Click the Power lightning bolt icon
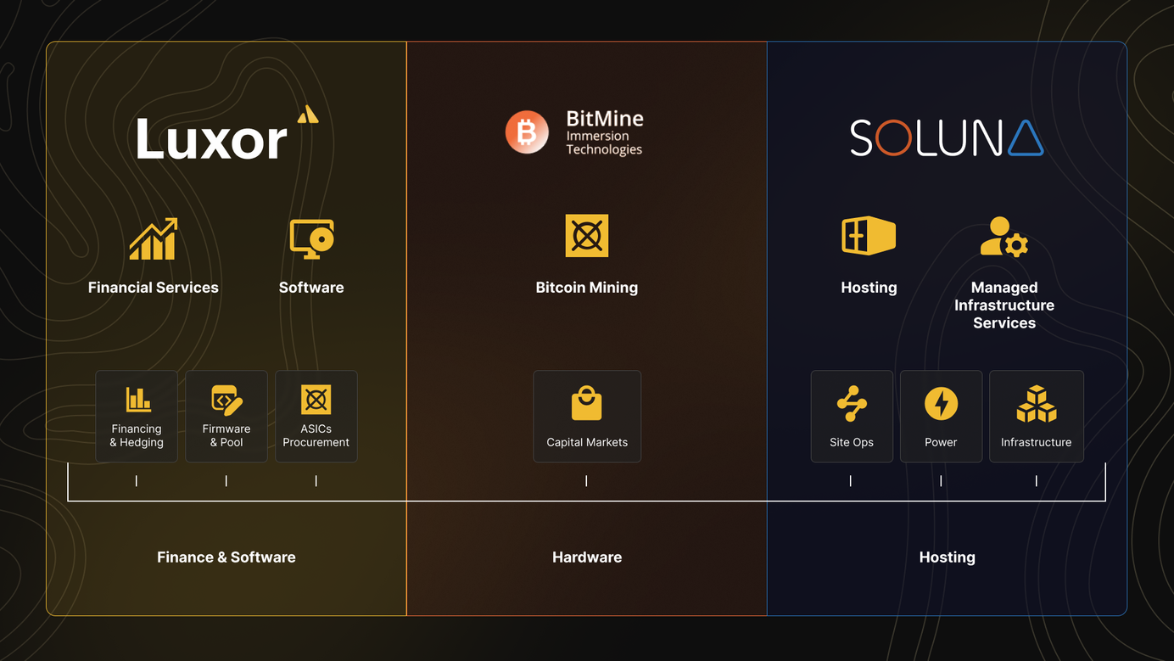 [941, 404]
